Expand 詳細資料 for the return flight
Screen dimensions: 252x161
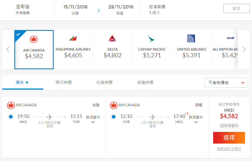tap(196, 119)
